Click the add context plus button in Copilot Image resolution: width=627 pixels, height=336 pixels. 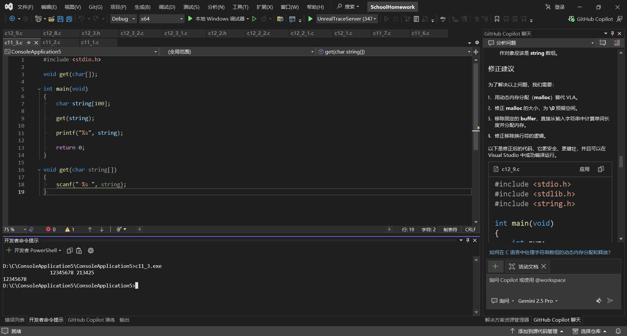point(495,267)
